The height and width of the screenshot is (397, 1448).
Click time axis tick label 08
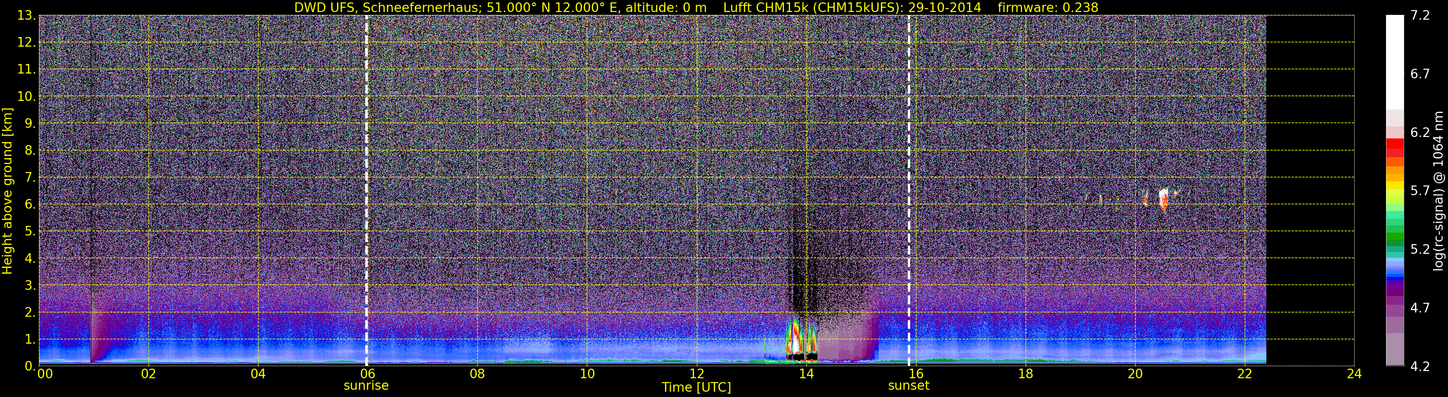point(477,374)
